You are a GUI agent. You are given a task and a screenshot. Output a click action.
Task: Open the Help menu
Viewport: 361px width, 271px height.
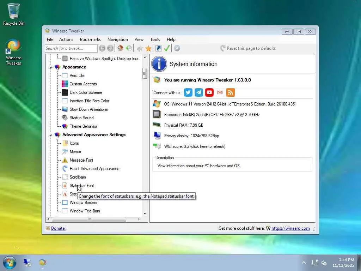click(171, 40)
